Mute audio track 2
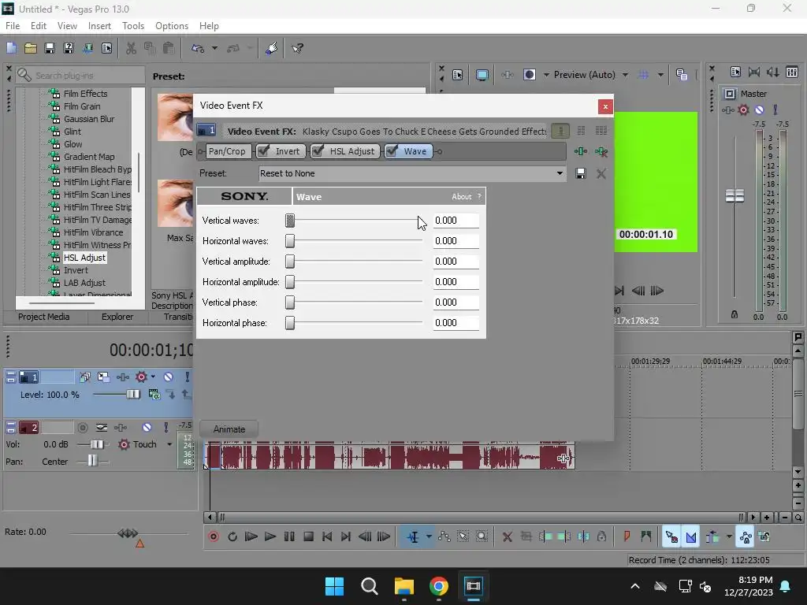 [x=147, y=428]
